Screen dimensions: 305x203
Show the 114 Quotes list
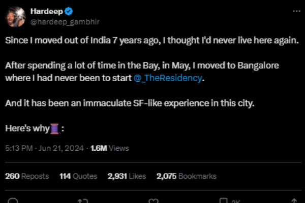coord(78,176)
